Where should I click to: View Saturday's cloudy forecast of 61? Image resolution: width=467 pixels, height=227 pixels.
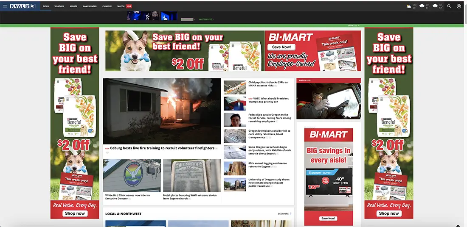pos(425,6)
